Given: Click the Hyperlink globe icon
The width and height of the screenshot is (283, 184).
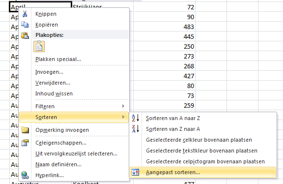Looking at the screenshot, I should click(25, 175).
